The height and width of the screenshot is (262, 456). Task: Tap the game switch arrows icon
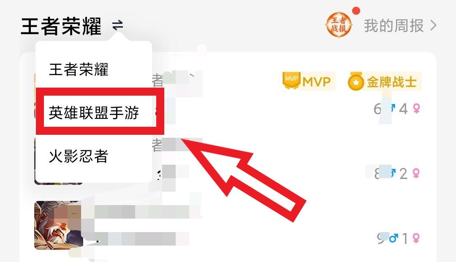point(117,25)
